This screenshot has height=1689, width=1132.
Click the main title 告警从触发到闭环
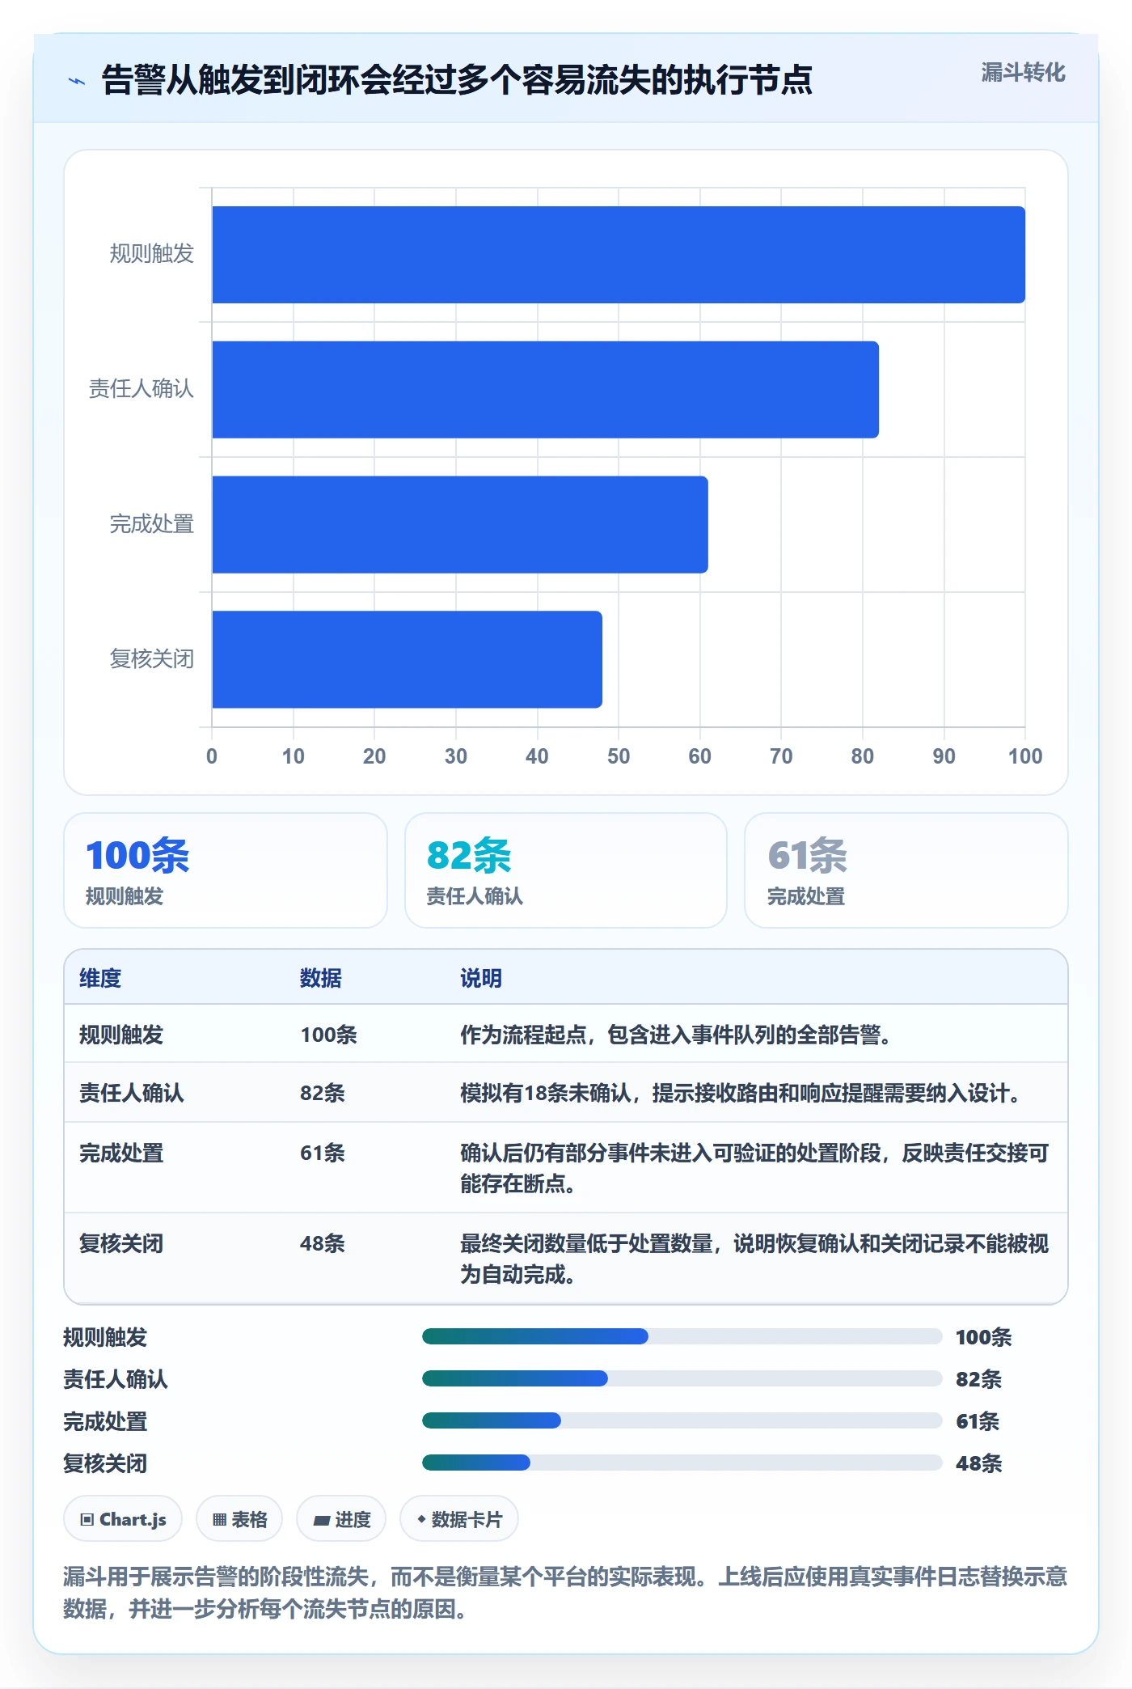point(457,80)
